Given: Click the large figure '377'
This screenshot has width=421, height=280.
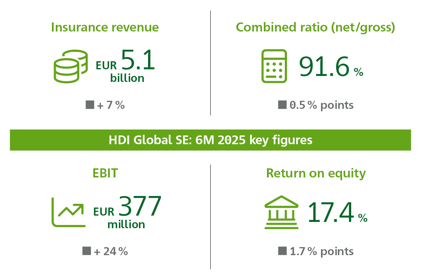Looking at the screenshot, I should [x=140, y=206].
